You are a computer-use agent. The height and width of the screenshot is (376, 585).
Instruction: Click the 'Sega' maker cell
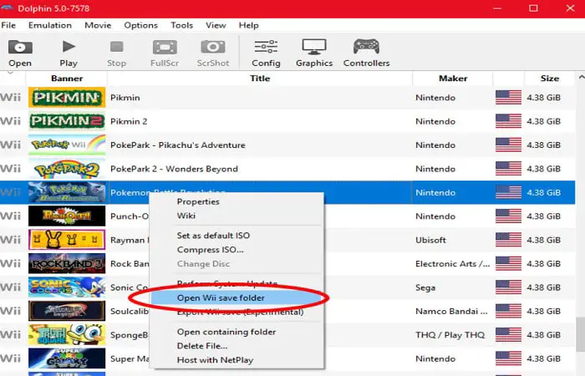[x=425, y=287]
